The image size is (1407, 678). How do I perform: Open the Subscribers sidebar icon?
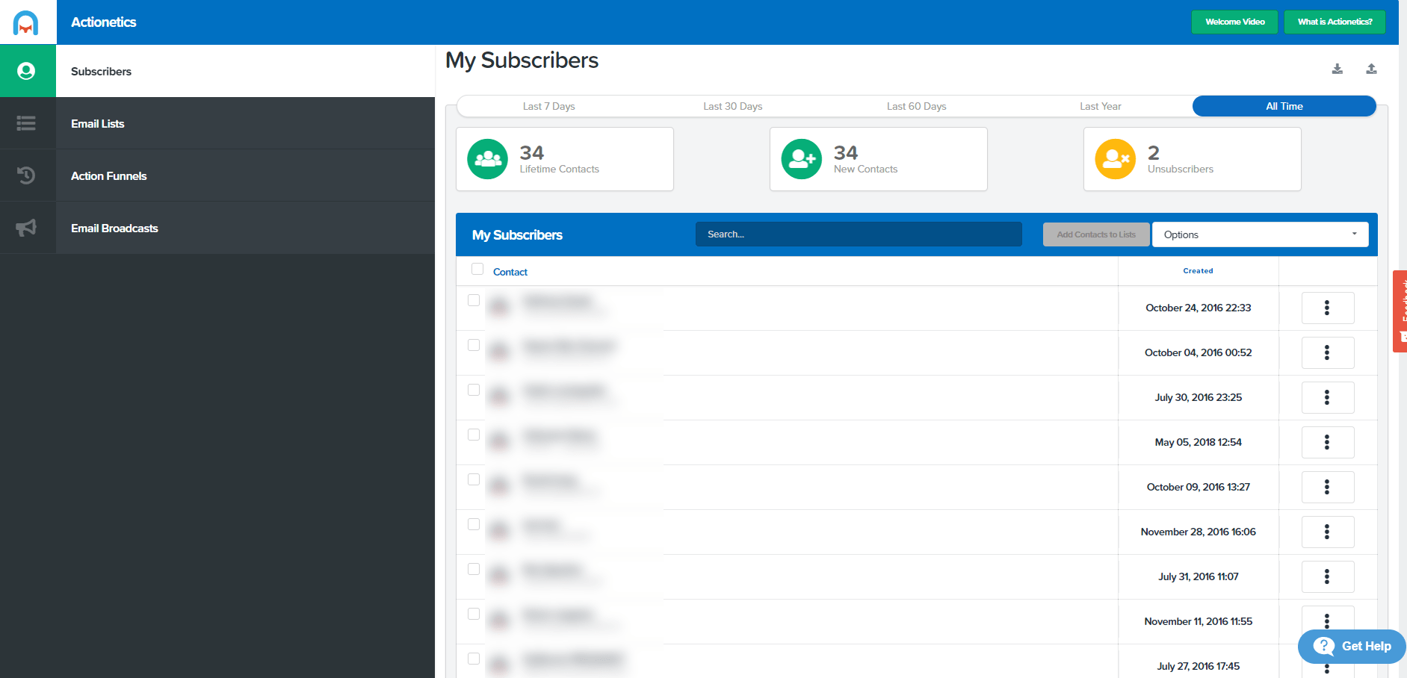click(x=26, y=71)
